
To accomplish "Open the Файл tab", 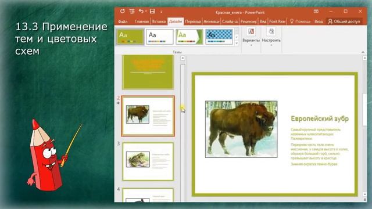I will pyautogui.click(x=123, y=21).
